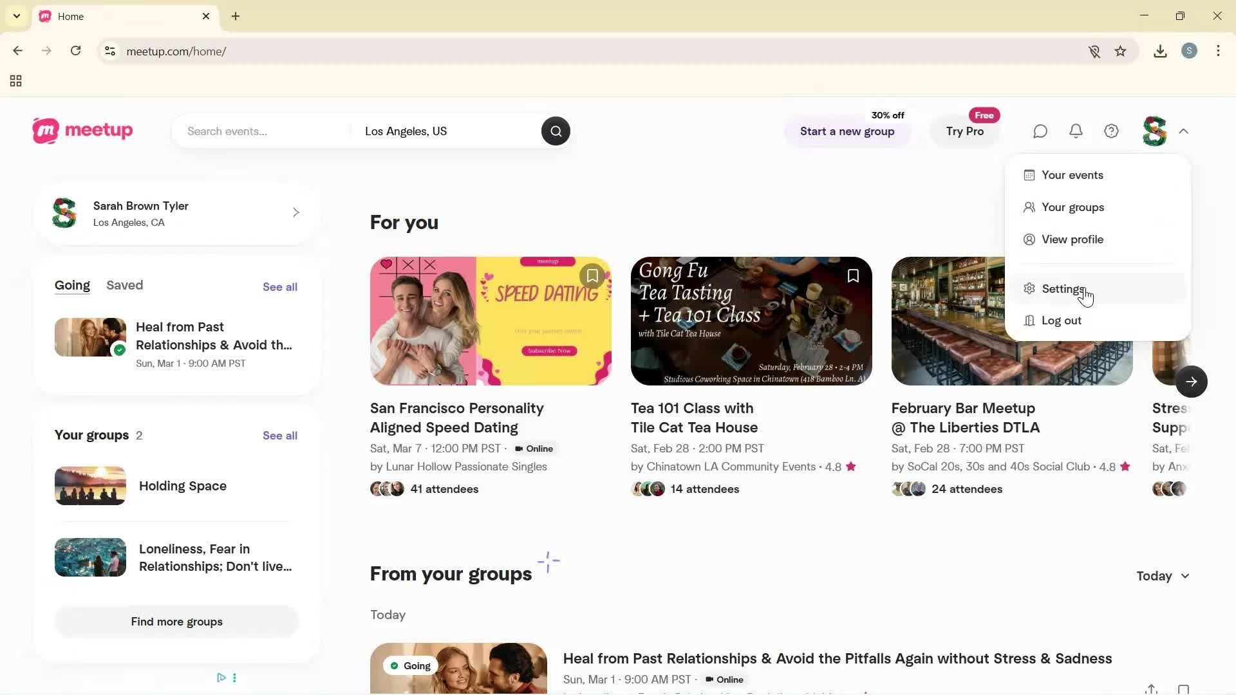Click the Find more groups button

coord(176,621)
